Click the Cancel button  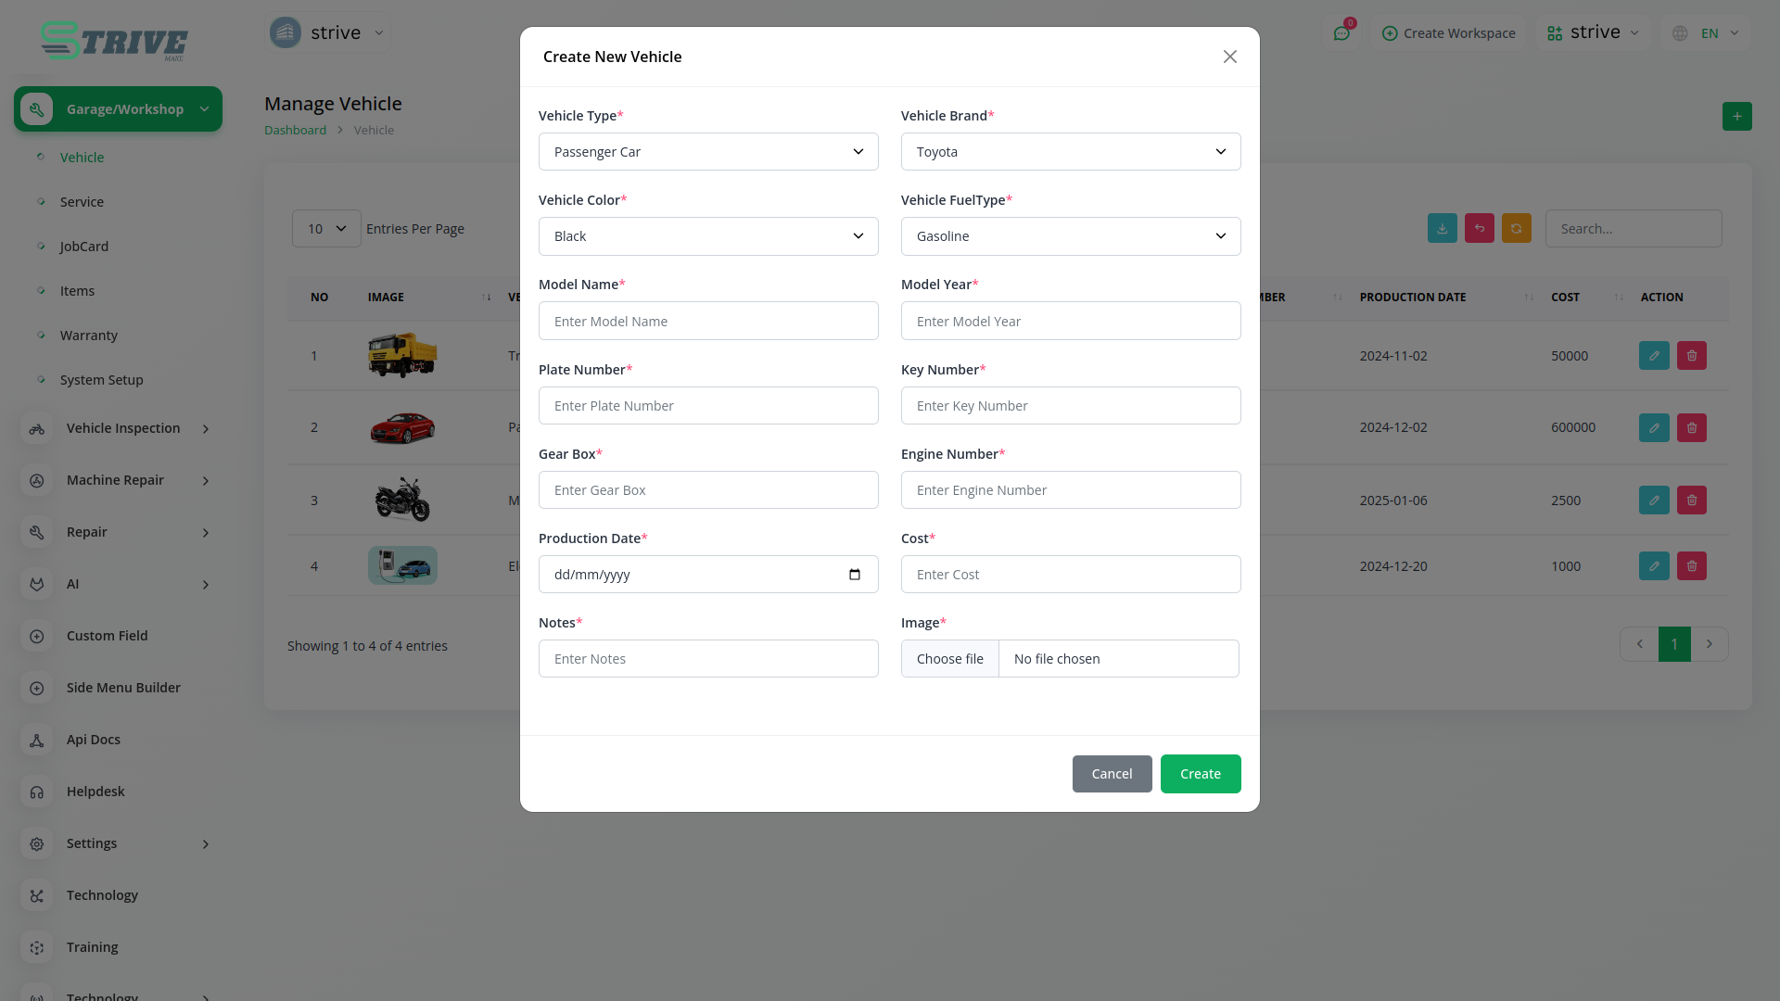(1112, 774)
